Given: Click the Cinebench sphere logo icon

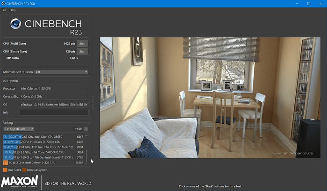Looking at the screenshot, I should (16, 23).
